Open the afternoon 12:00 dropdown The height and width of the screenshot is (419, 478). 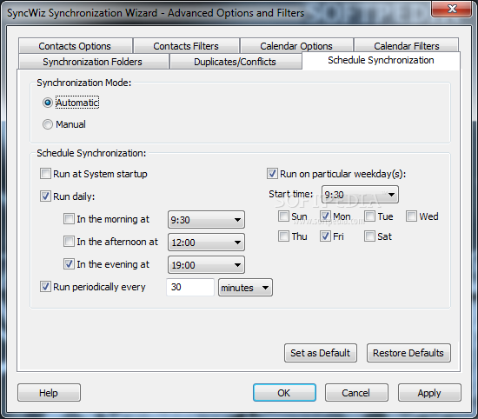point(206,243)
